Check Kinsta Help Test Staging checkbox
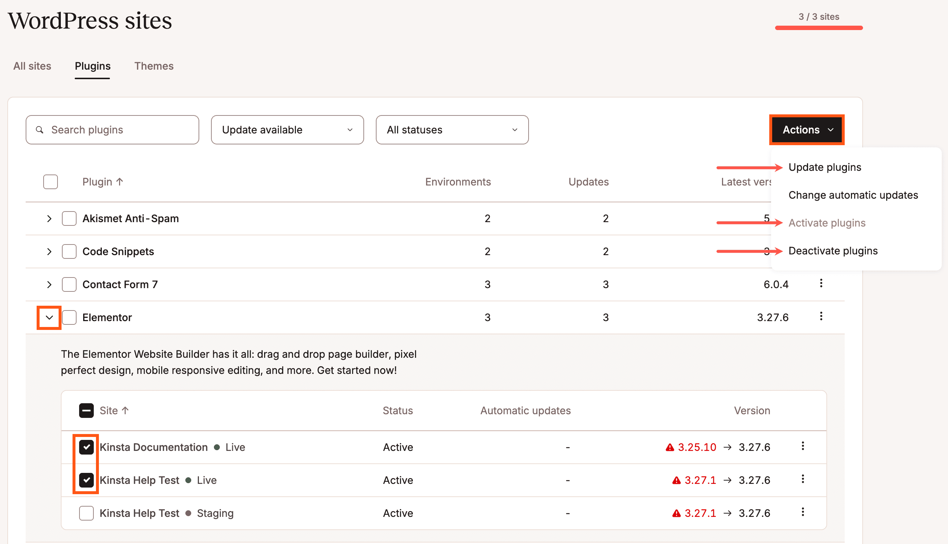This screenshot has height=544, width=948. point(86,513)
